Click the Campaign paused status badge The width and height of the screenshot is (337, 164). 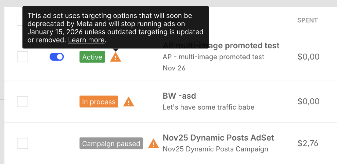(x=111, y=144)
